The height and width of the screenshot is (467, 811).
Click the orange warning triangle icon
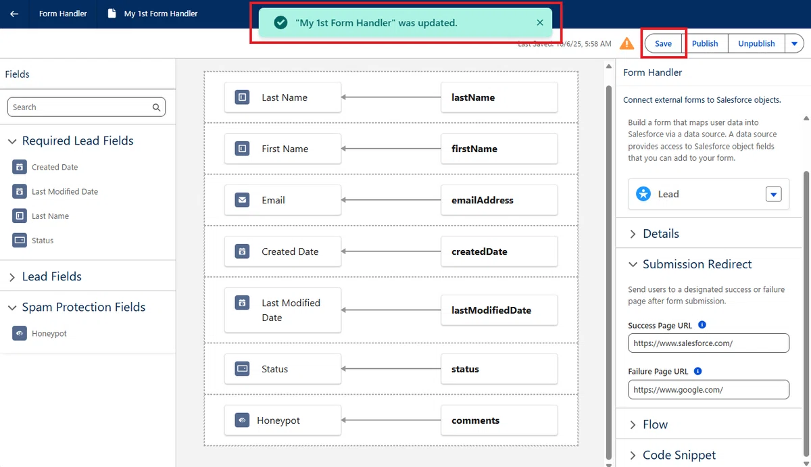pyautogui.click(x=626, y=43)
